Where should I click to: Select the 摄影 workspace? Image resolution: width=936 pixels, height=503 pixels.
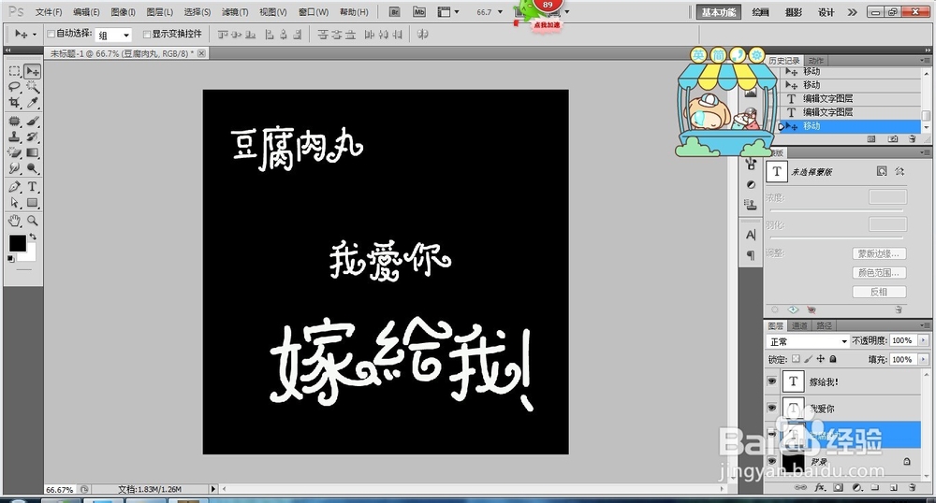(x=794, y=12)
